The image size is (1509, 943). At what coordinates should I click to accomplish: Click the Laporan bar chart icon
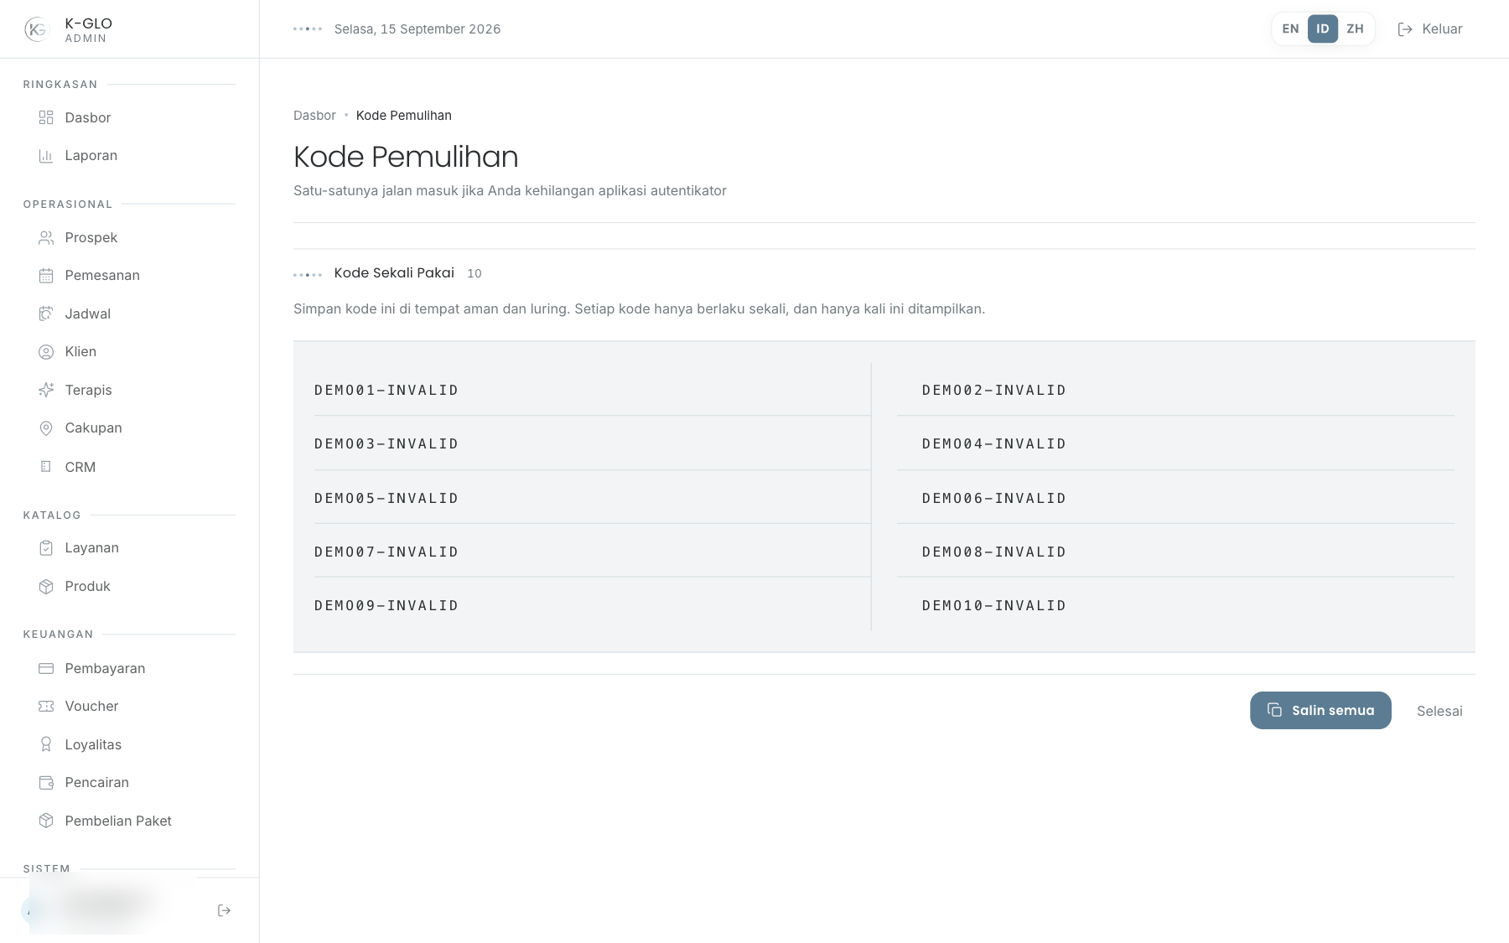pos(46,156)
